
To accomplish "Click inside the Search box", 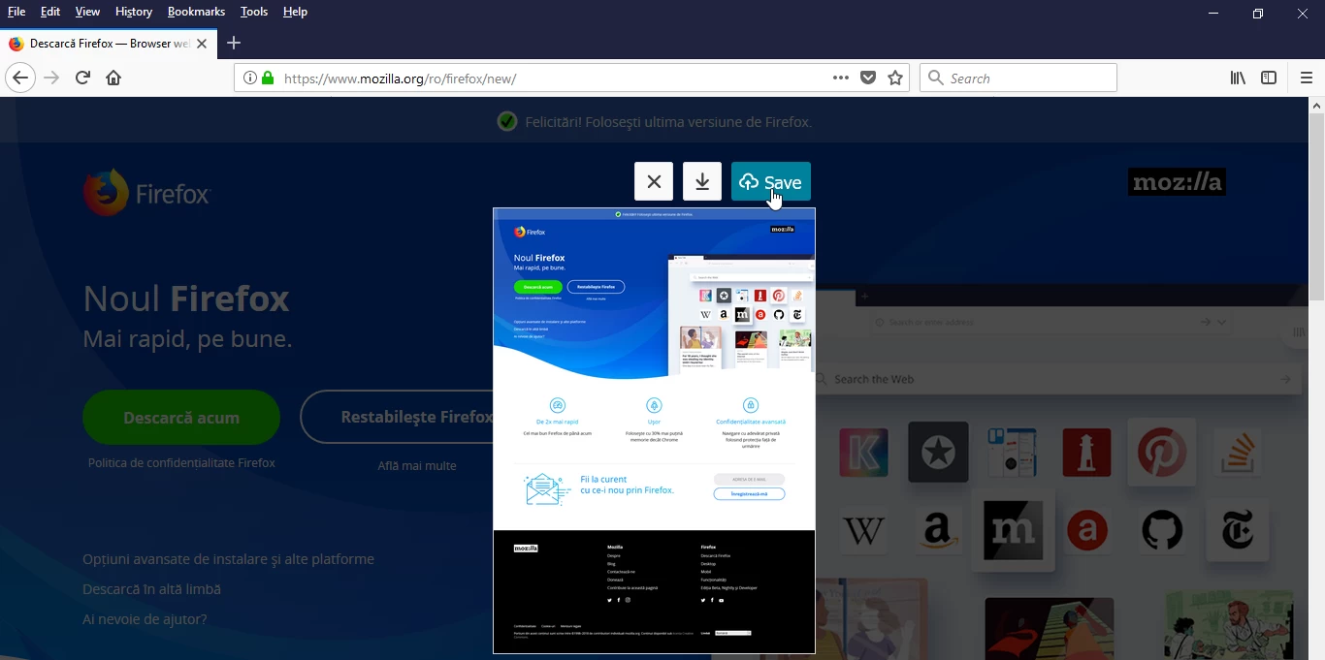I will click(x=1028, y=78).
